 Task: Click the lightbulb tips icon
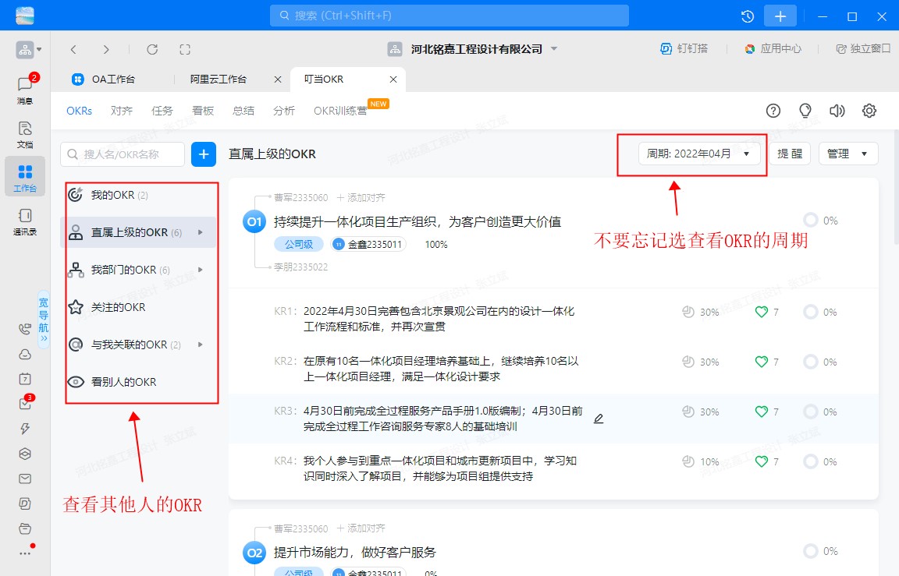pos(805,111)
